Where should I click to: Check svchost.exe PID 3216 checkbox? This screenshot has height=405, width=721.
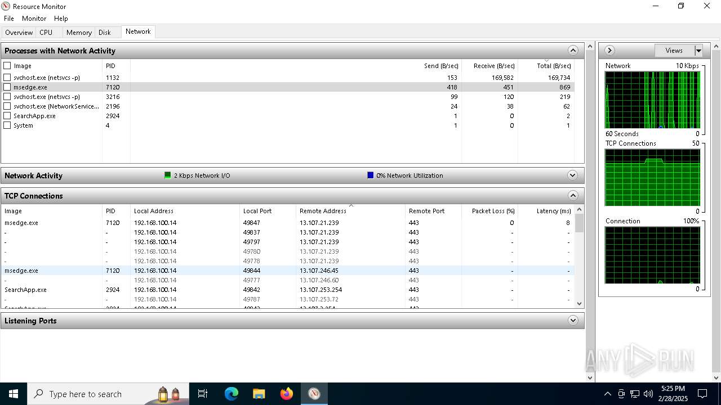click(x=7, y=97)
